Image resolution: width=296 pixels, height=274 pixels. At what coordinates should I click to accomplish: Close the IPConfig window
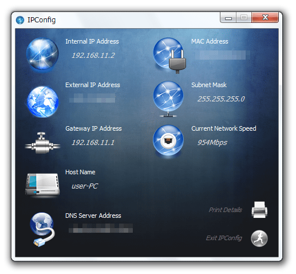click(x=265, y=17)
